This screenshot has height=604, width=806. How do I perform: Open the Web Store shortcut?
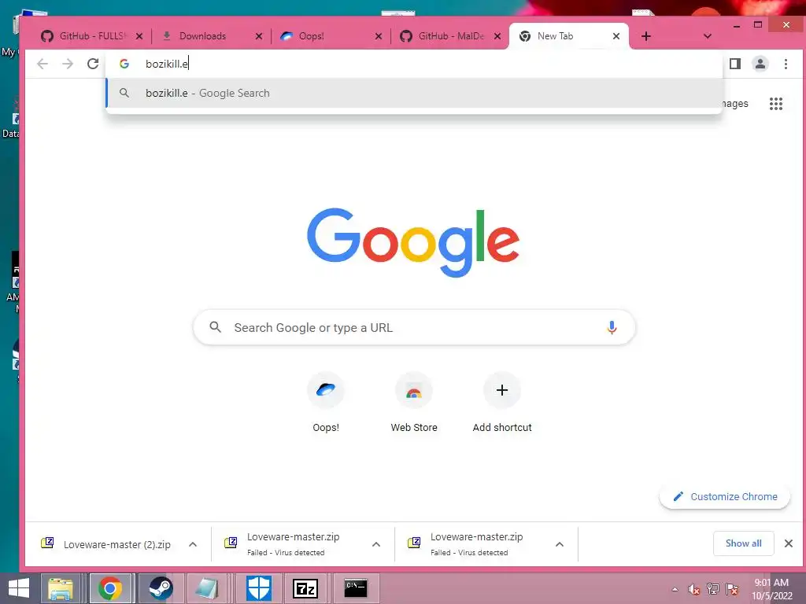point(414,403)
